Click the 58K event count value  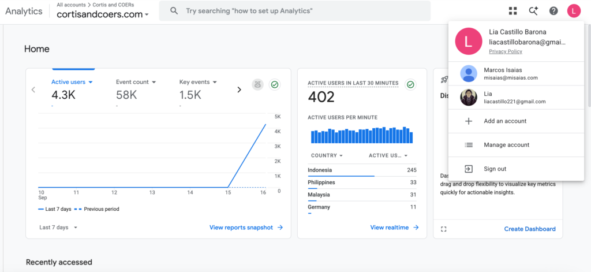coord(126,95)
